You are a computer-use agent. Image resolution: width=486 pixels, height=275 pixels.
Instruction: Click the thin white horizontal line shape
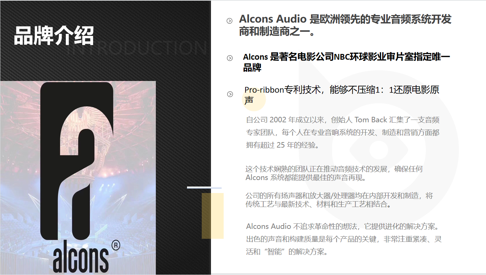coord(204,188)
